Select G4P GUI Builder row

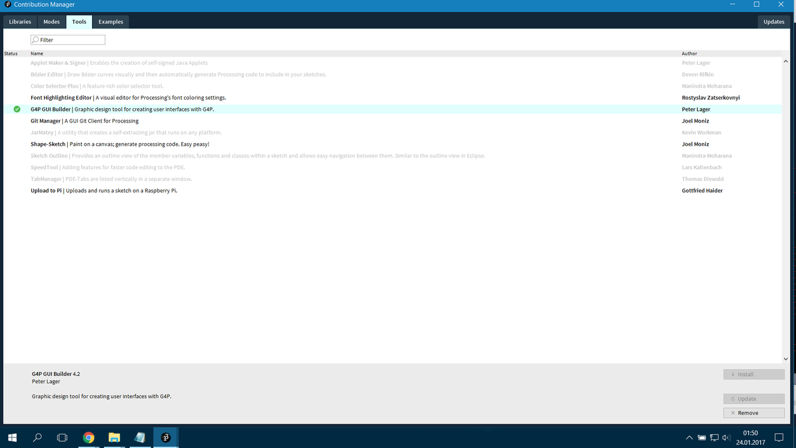click(392, 109)
